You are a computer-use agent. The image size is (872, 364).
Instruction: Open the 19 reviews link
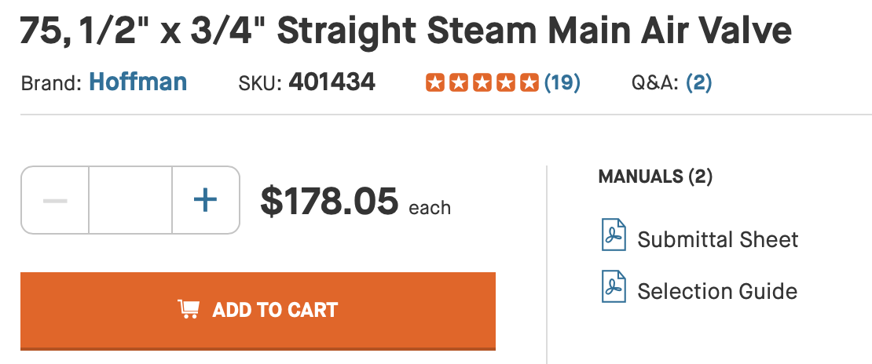coord(562,82)
